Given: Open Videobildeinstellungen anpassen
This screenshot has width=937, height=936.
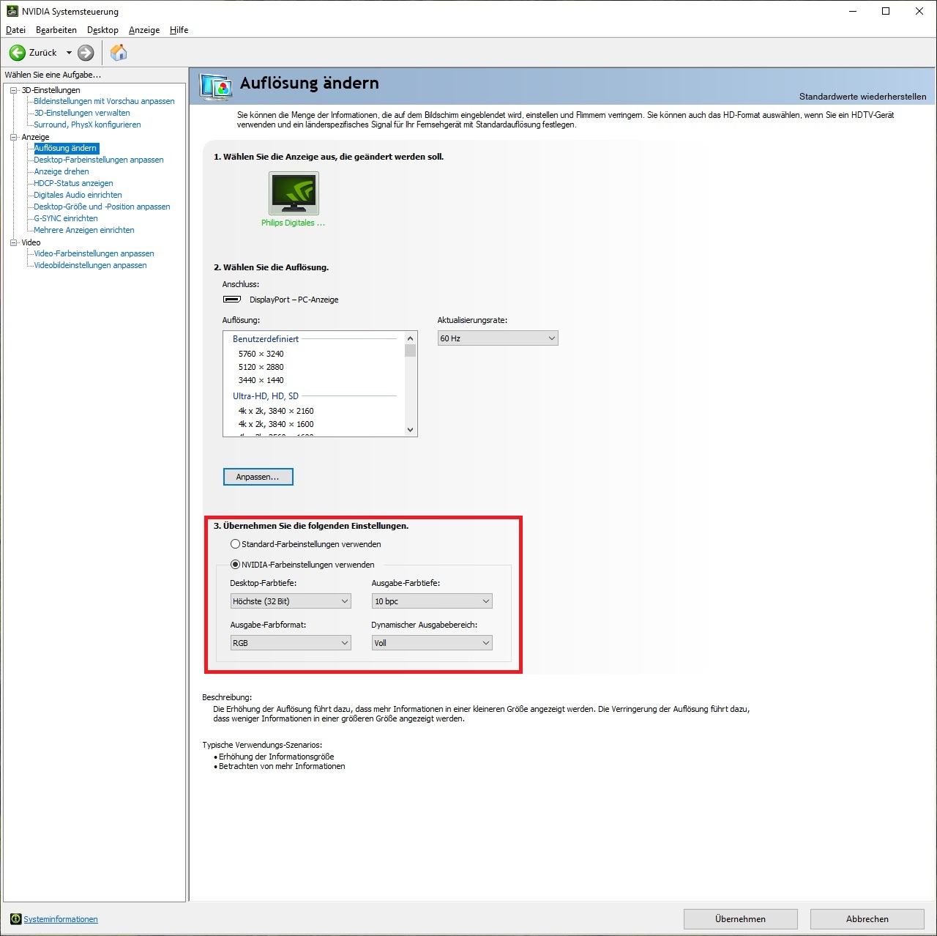Looking at the screenshot, I should click(90, 265).
